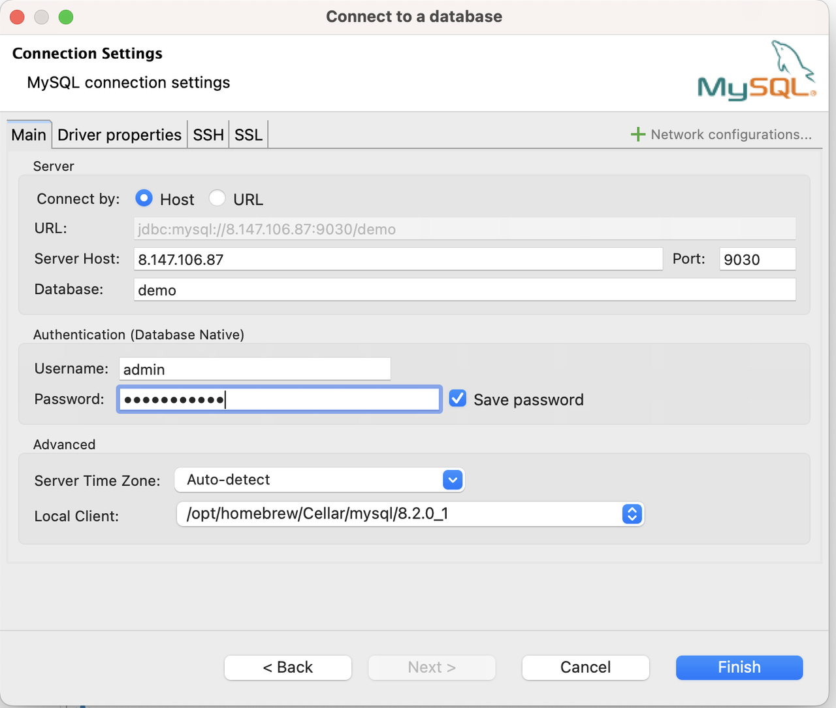Screen dimensions: 836x708
Task: Click inside the Password field
Action: point(280,399)
